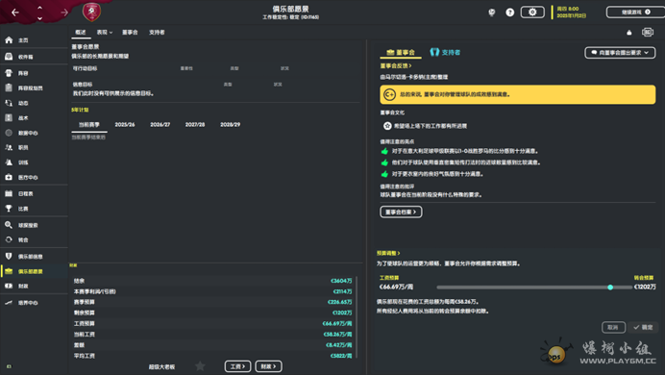Go forward with the right arrow
665x375 pixels.
[64, 12]
